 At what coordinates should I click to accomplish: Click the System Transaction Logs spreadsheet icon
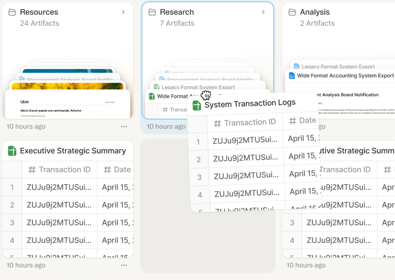[x=197, y=105]
